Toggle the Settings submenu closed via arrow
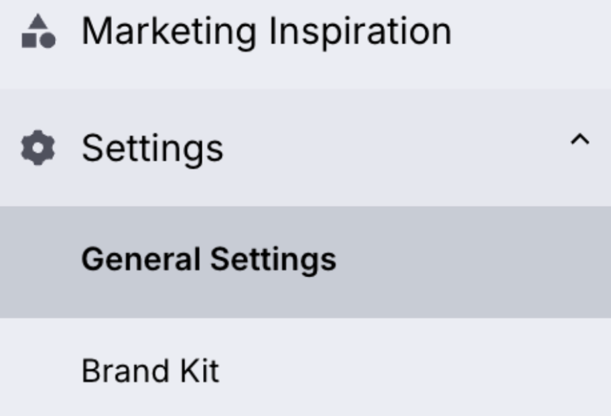611x416 pixels. click(580, 140)
